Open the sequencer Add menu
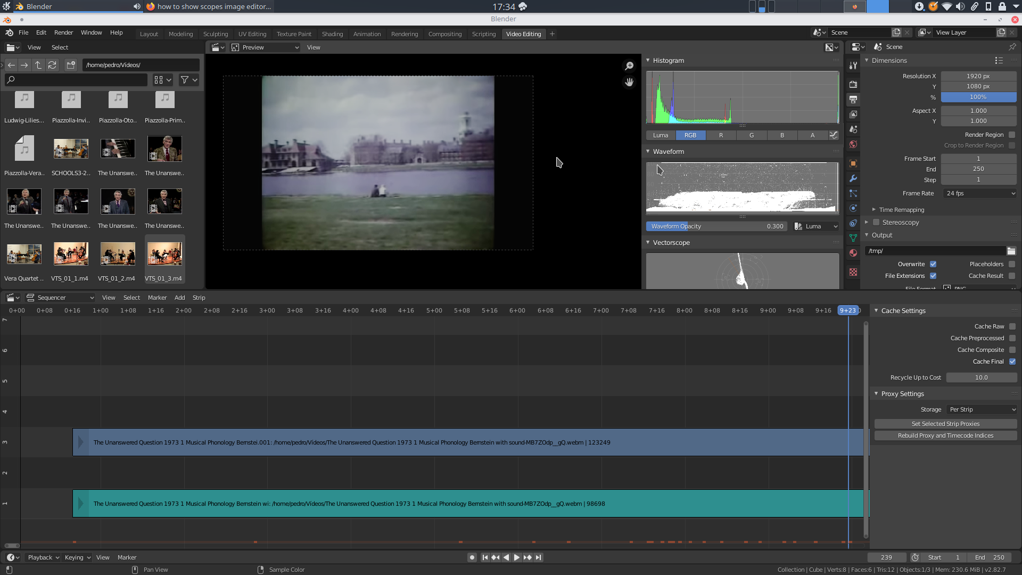This screenshot has height=575, width=1022. click(179, 298)
